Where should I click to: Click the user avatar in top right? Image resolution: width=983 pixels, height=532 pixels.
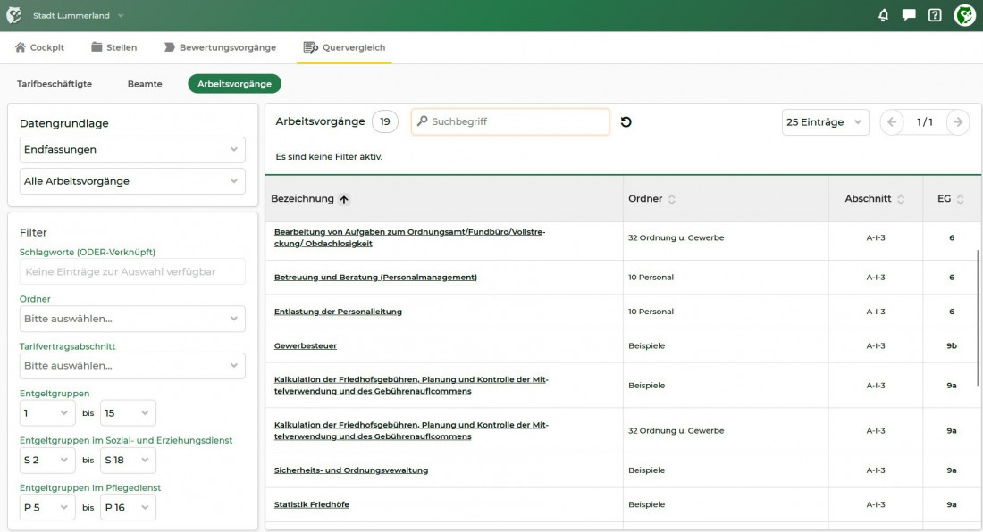coord(964,15)
